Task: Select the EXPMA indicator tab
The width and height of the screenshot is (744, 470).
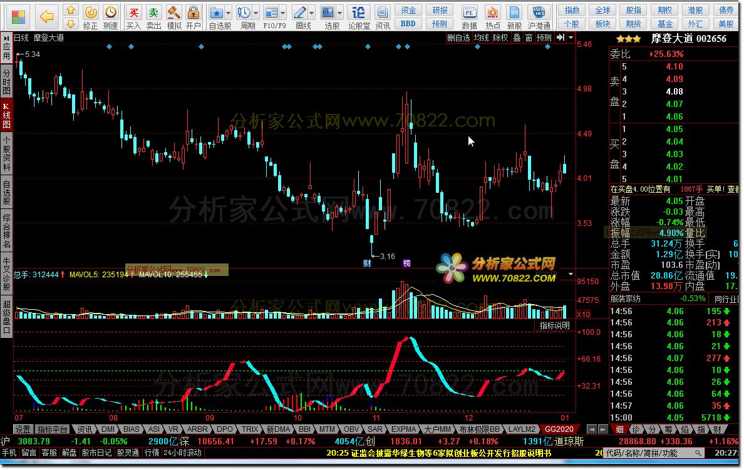Action: point(404,429)
